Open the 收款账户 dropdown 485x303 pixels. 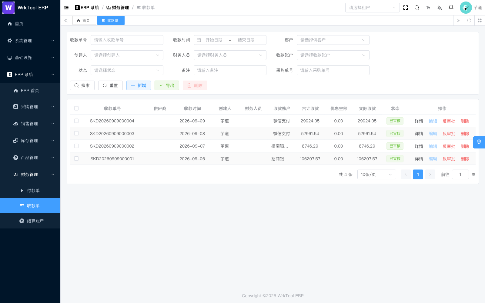click(333, 55)
